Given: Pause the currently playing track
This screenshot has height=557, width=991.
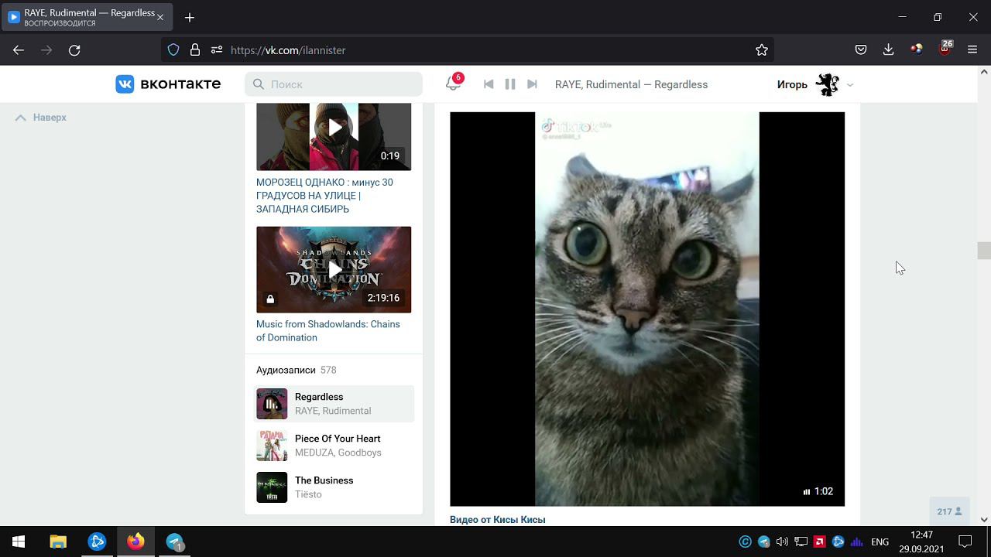Looking at the screenshot, I should coord(510,84).
